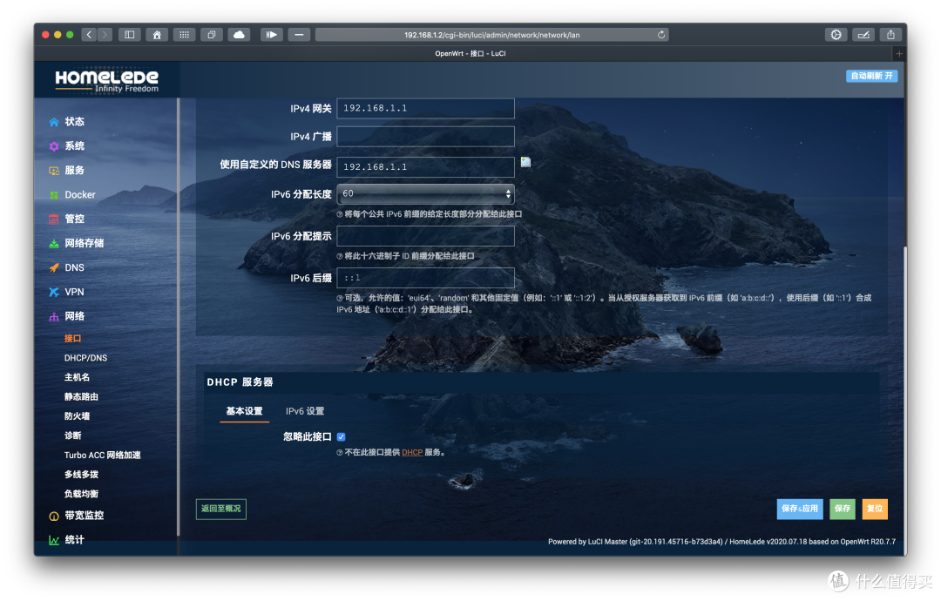Open the Docker menu
This screenshot has width=941, height=601.
click(80, 195)
